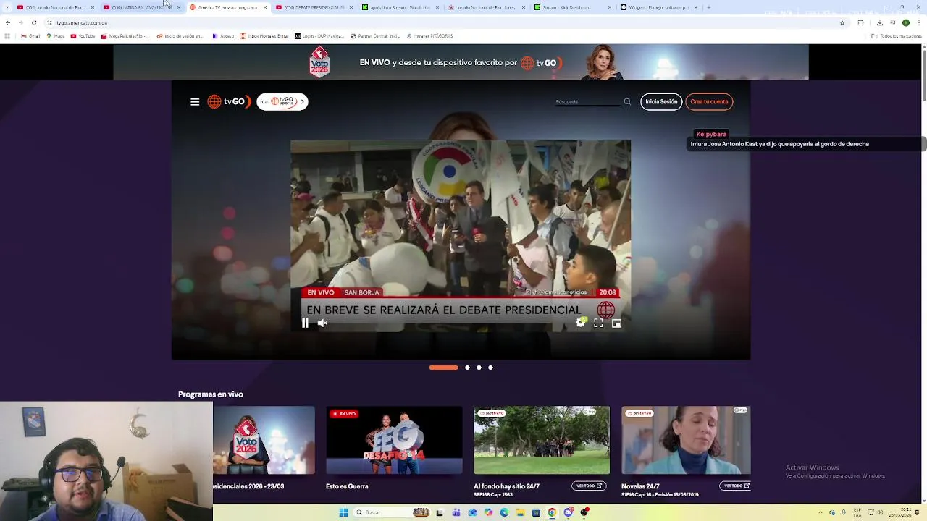Open the Maps bookmark
This screenshot has height=521, width=927.
pyautogui.click(x=55, y=36)
